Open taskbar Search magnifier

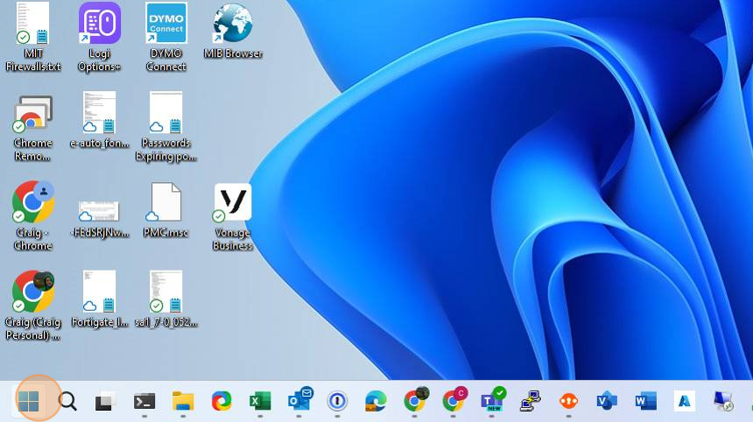point(67,401)
